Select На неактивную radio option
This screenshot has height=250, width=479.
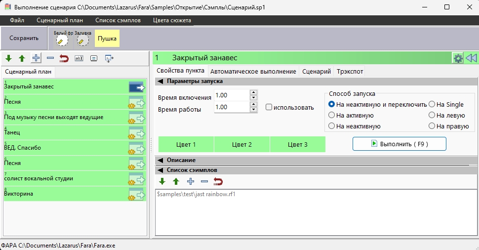pos(331,126)
